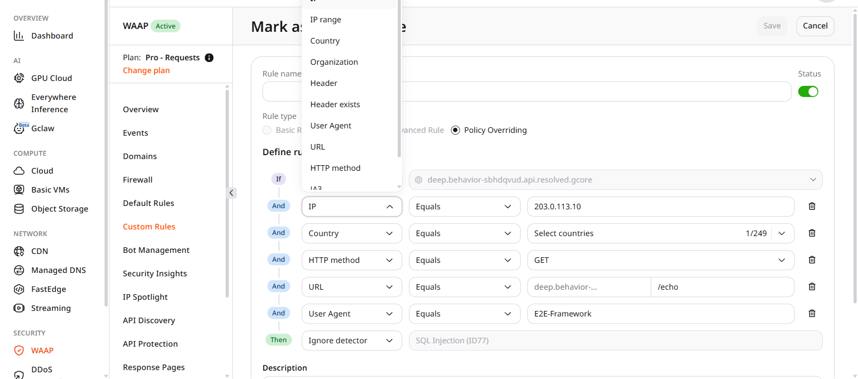Delete the IP condition row
Image resolution: width=858 pixels, height=379 pixels.
[x=812, y=206]
